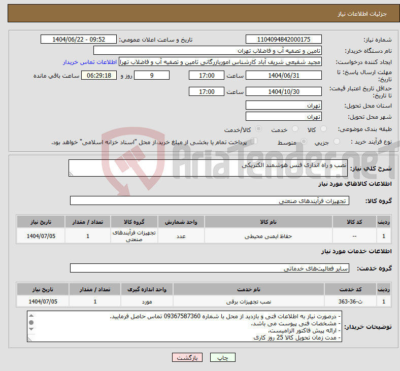Viewport: 400px width, 371px height.
Task: Click the delivery province field تهران
Action: pos(284,105)
